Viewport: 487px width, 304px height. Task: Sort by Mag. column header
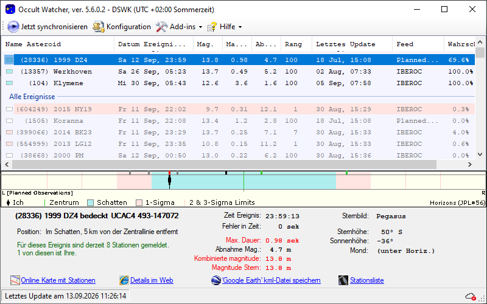point(208,44)
